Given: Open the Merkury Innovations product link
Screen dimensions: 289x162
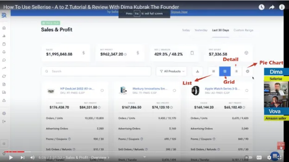Looking at the screenshot, I should (150, 88).
